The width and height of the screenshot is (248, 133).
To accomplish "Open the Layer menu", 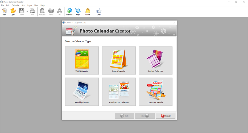I will pyautogui.click(x=30, y=5).
